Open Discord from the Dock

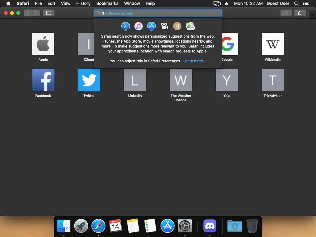[210, 226]
